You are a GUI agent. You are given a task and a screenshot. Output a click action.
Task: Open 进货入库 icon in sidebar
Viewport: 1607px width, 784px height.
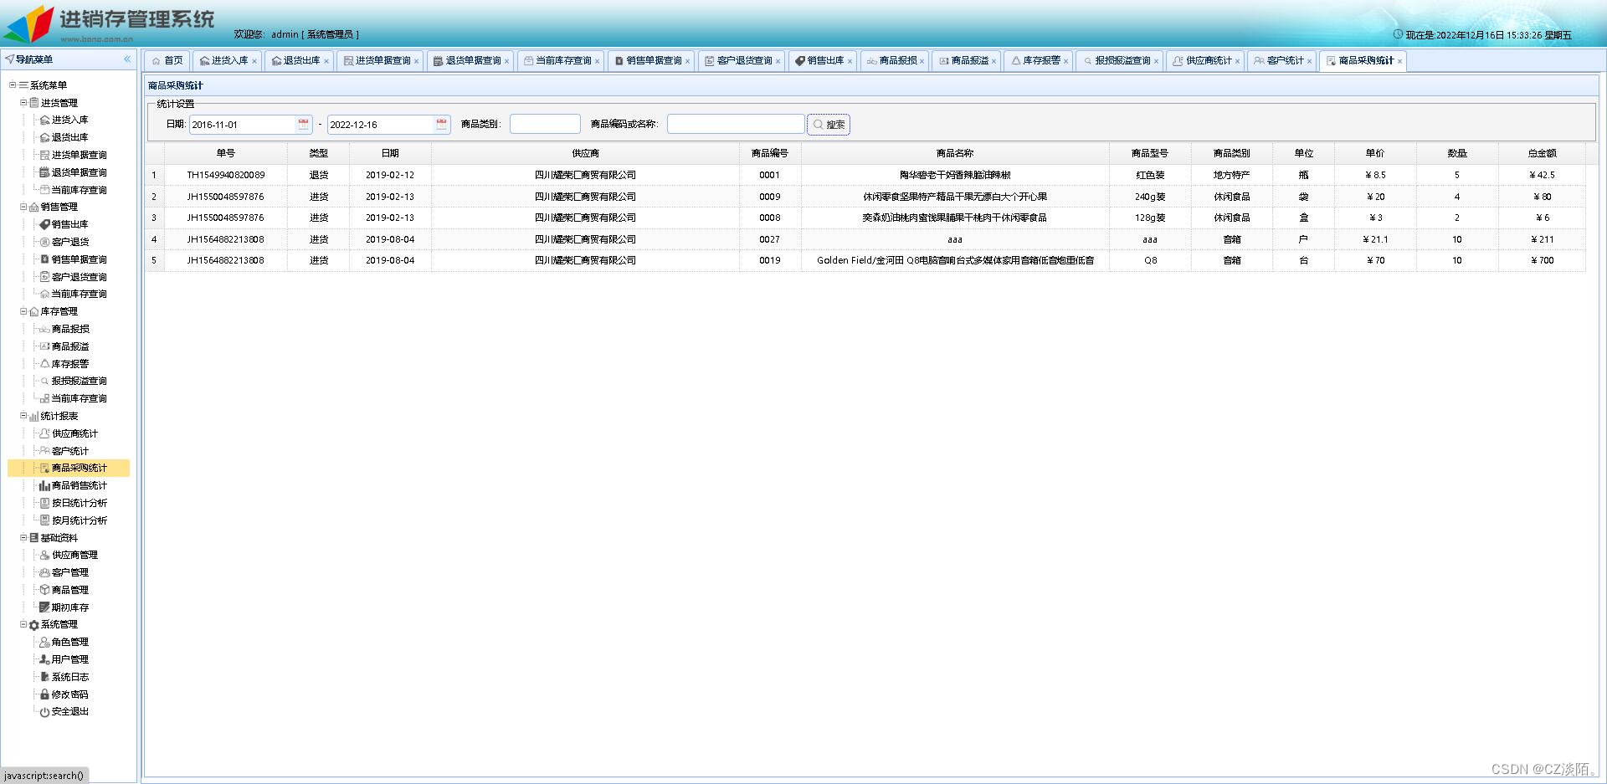pyautogui.click(x=45, y=120)
